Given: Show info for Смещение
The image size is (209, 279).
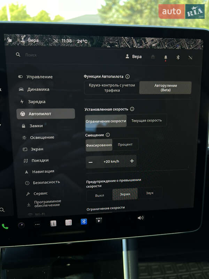Looking at the screenshot, I should point(108,135).
